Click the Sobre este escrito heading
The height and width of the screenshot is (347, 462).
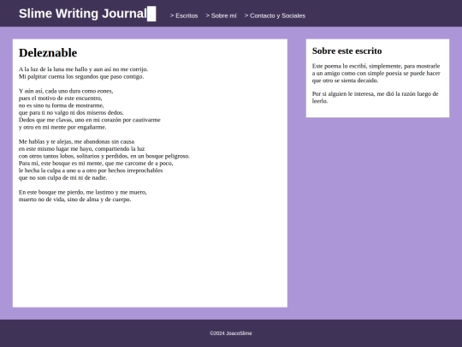tap(346, 51)
